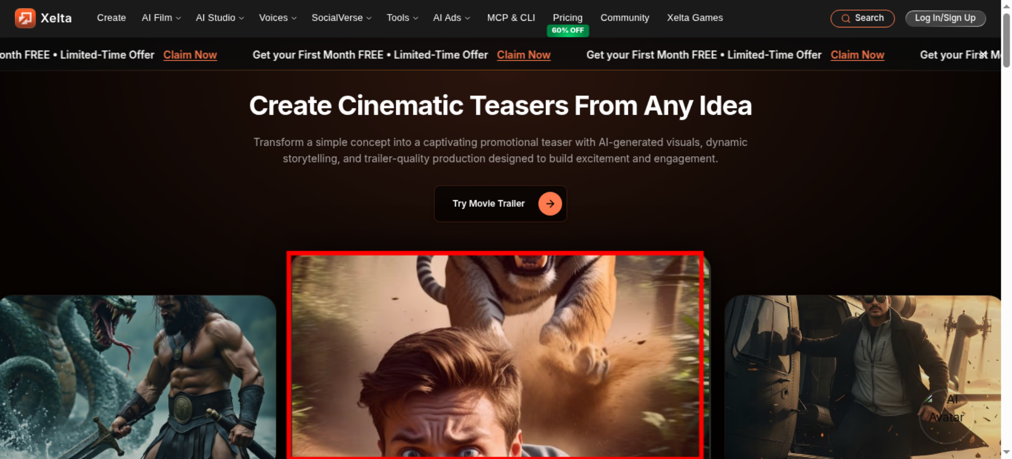Click the paragraph starting "Transform a simple concept"

click(500, 150)
